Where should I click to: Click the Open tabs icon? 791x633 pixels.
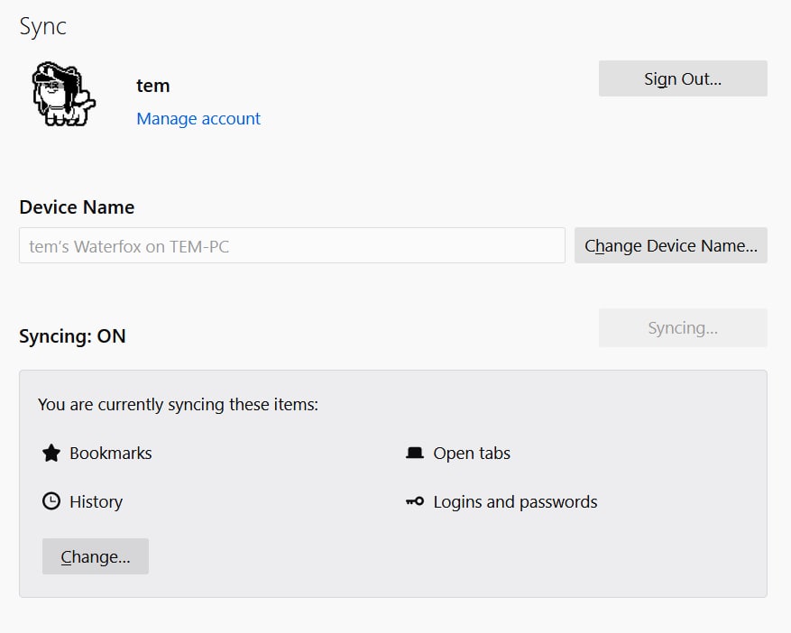[x=415, y=453]
